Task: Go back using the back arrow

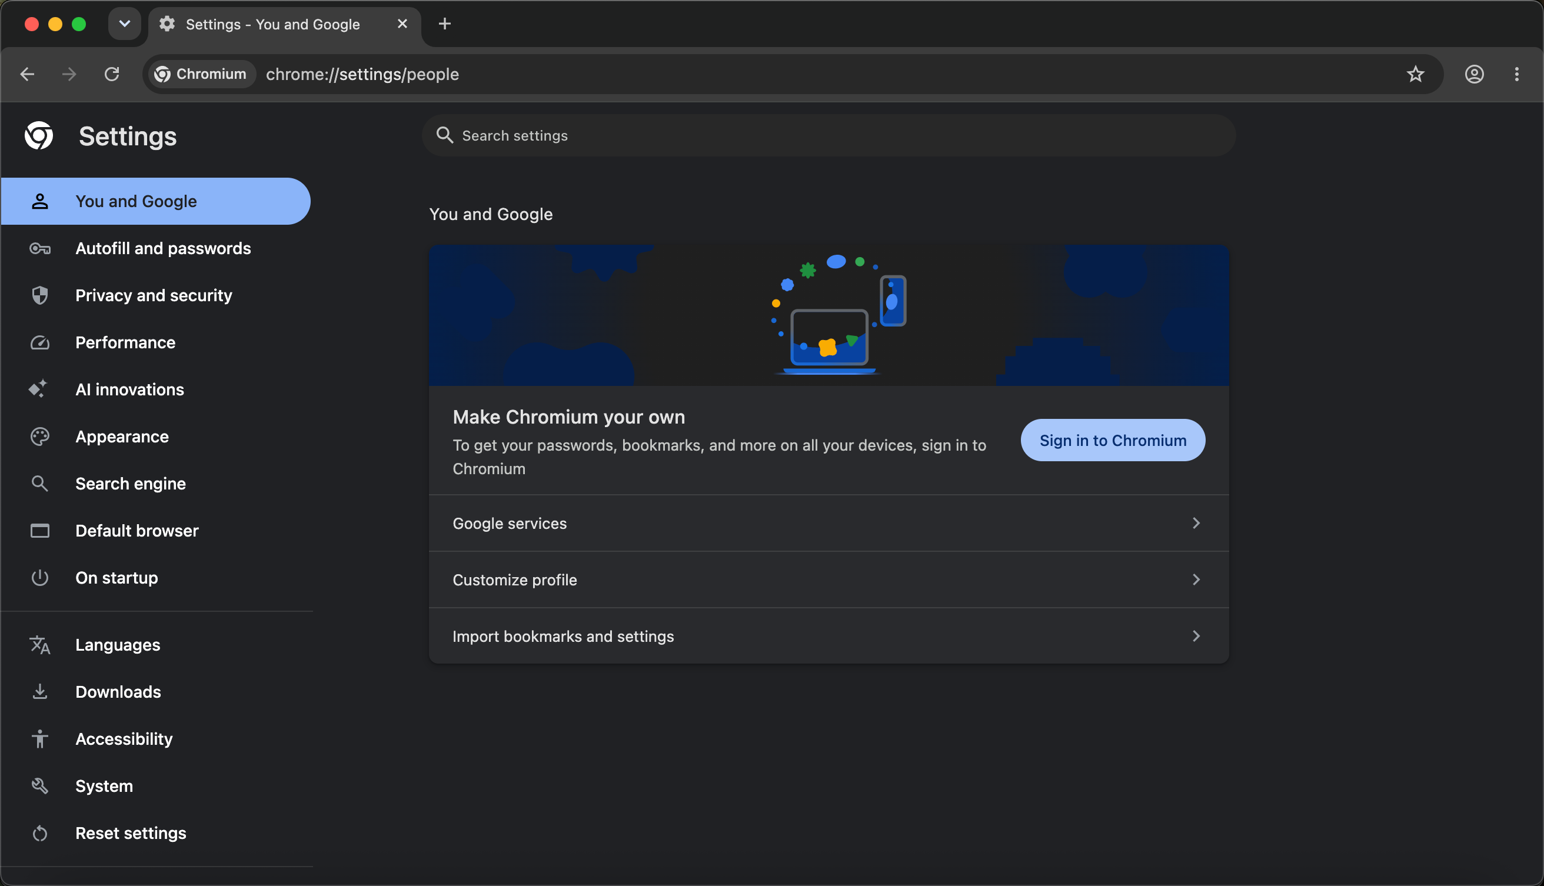Action: [x=28, y=74]
